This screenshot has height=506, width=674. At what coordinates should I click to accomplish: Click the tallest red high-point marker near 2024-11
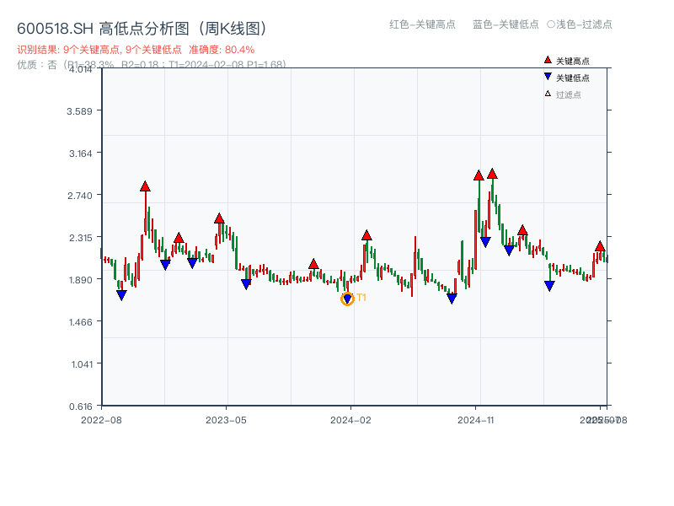pyautogui.click(x=493, y=174)
